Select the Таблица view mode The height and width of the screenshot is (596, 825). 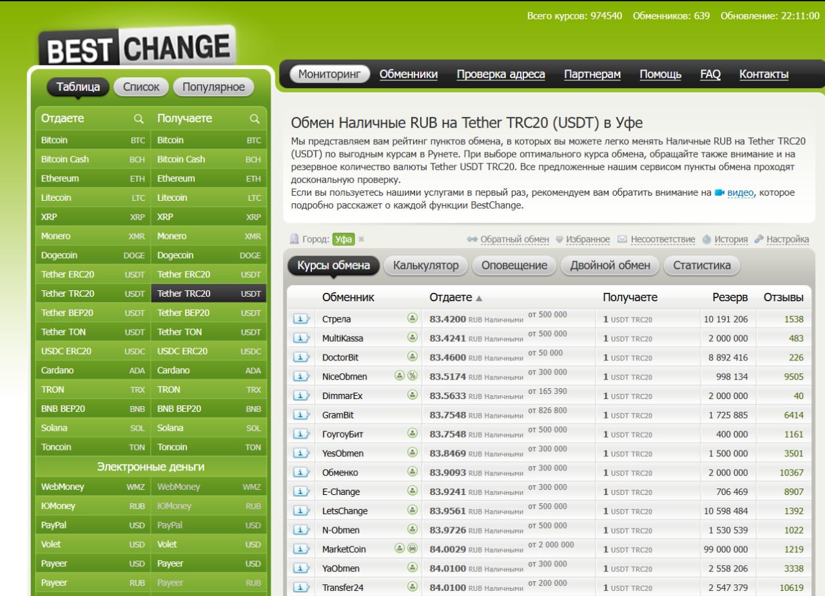coord(78,87)
